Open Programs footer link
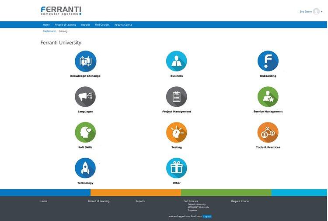Viewport: 328px width, 221px height. point(192,210)
